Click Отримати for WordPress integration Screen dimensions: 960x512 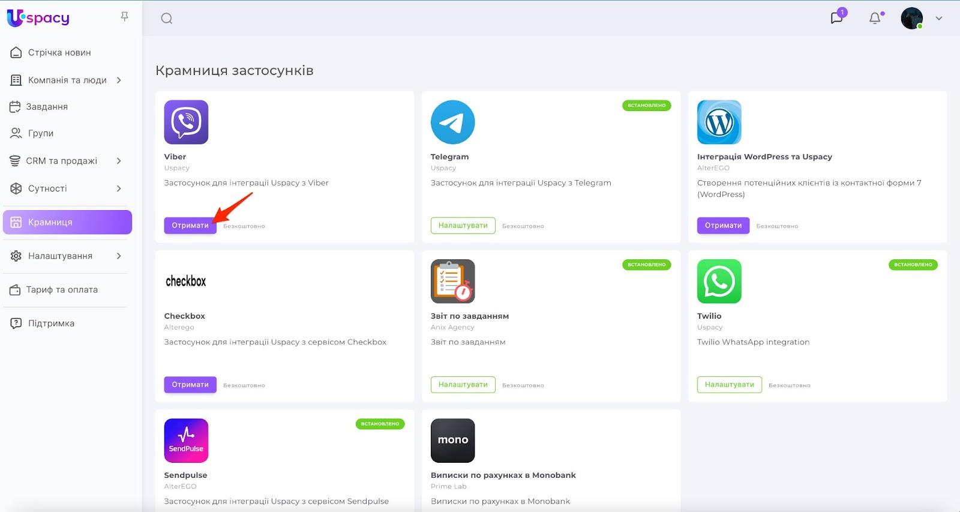point(723,226)
